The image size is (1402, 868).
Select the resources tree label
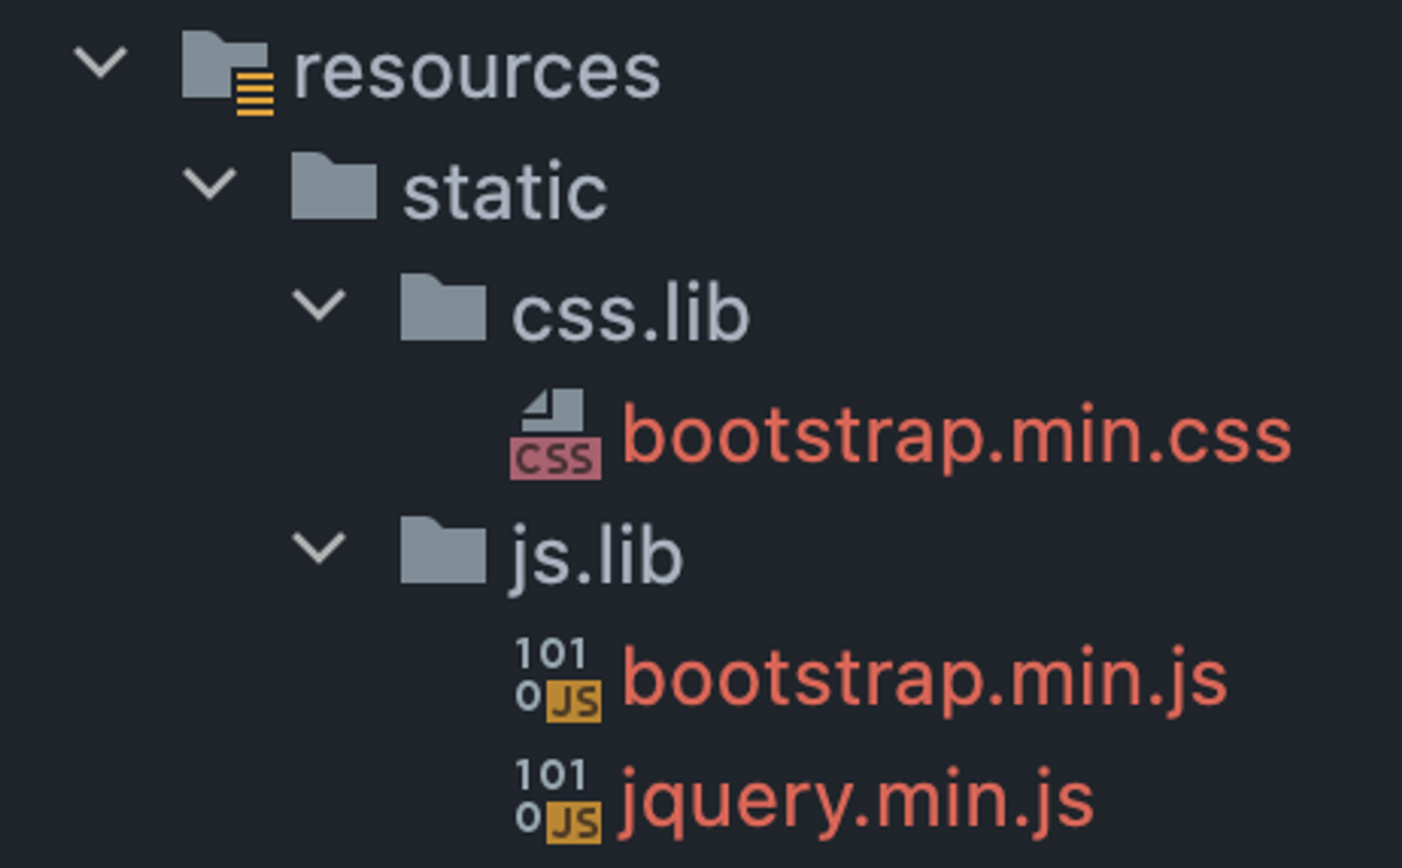477,73
